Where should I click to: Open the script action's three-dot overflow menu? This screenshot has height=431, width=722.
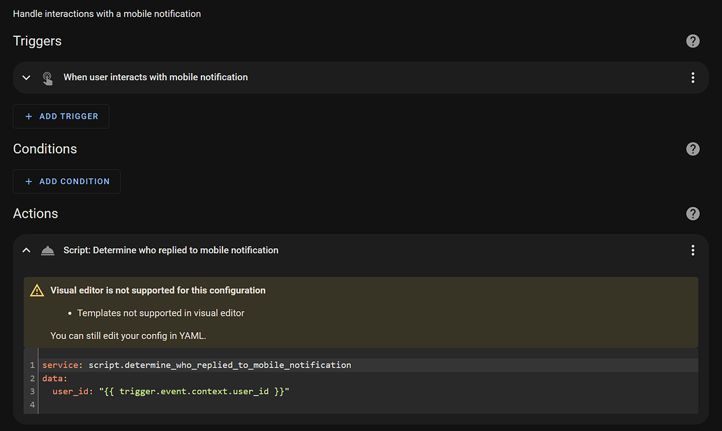point(693,250)
